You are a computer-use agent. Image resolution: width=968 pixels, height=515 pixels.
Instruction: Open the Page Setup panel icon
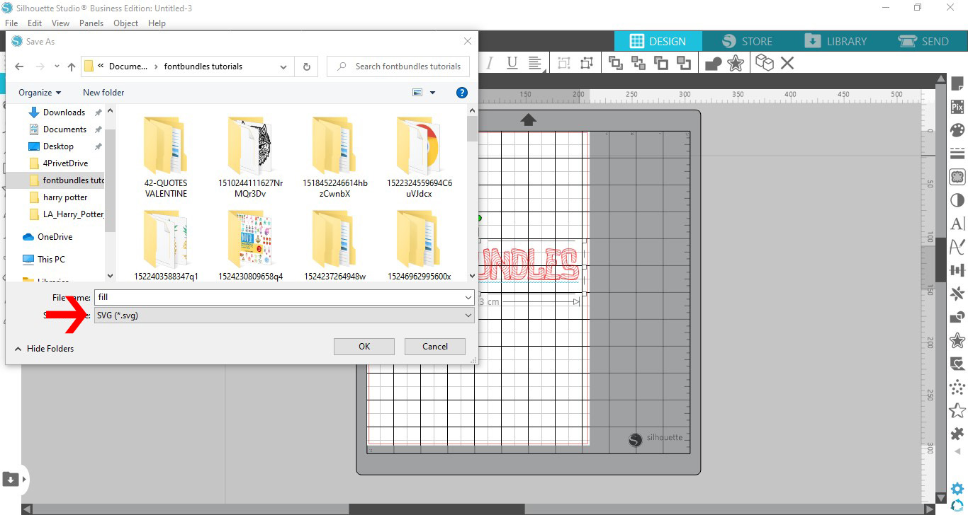[957, 84]
